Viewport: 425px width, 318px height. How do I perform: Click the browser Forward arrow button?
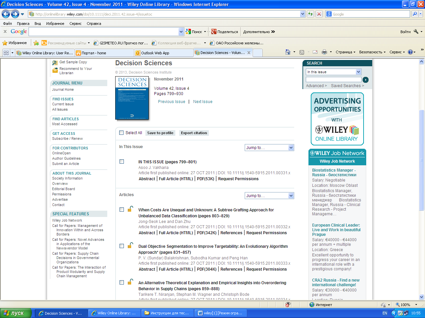click(x=15, y=14)
